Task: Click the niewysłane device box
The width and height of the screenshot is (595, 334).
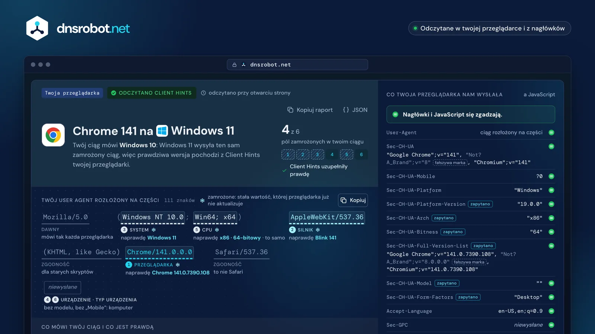Action: [62, 287]
